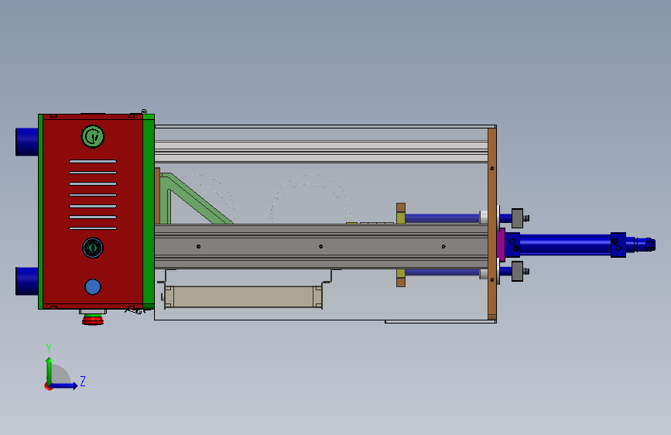Screen dimensions: 671x435
Task: Pick the upper blue guide rod
Action: (x=442, y=218)
